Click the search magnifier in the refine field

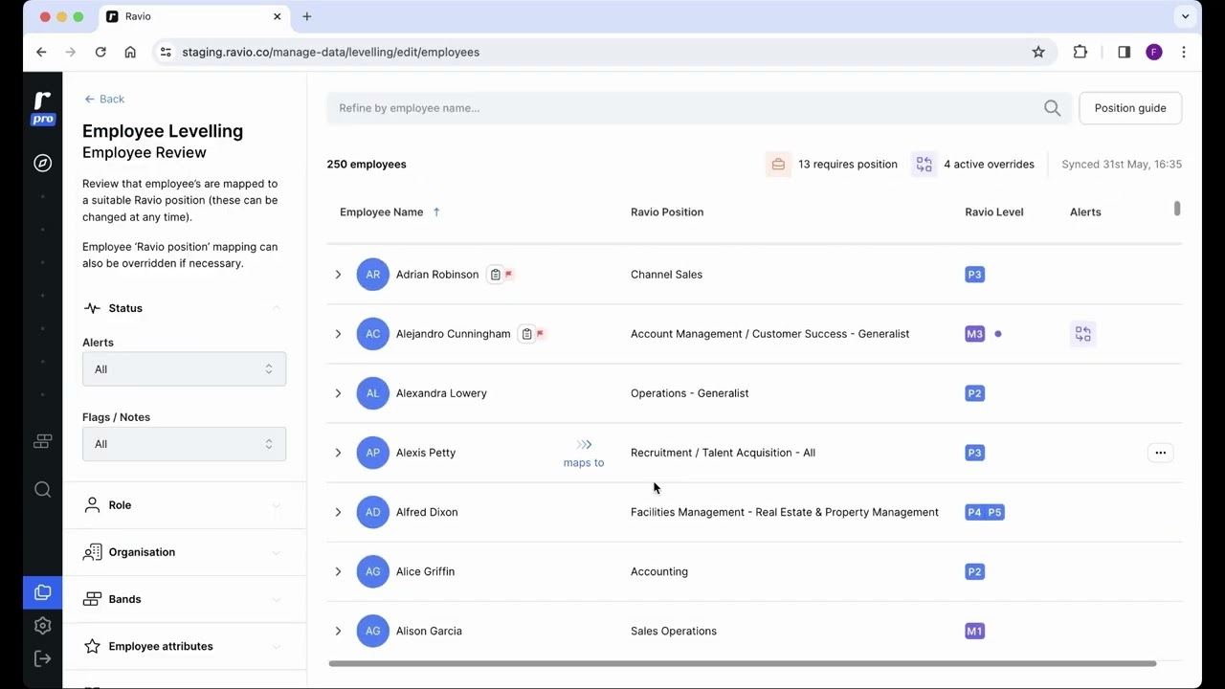[x=1052, y=108]
